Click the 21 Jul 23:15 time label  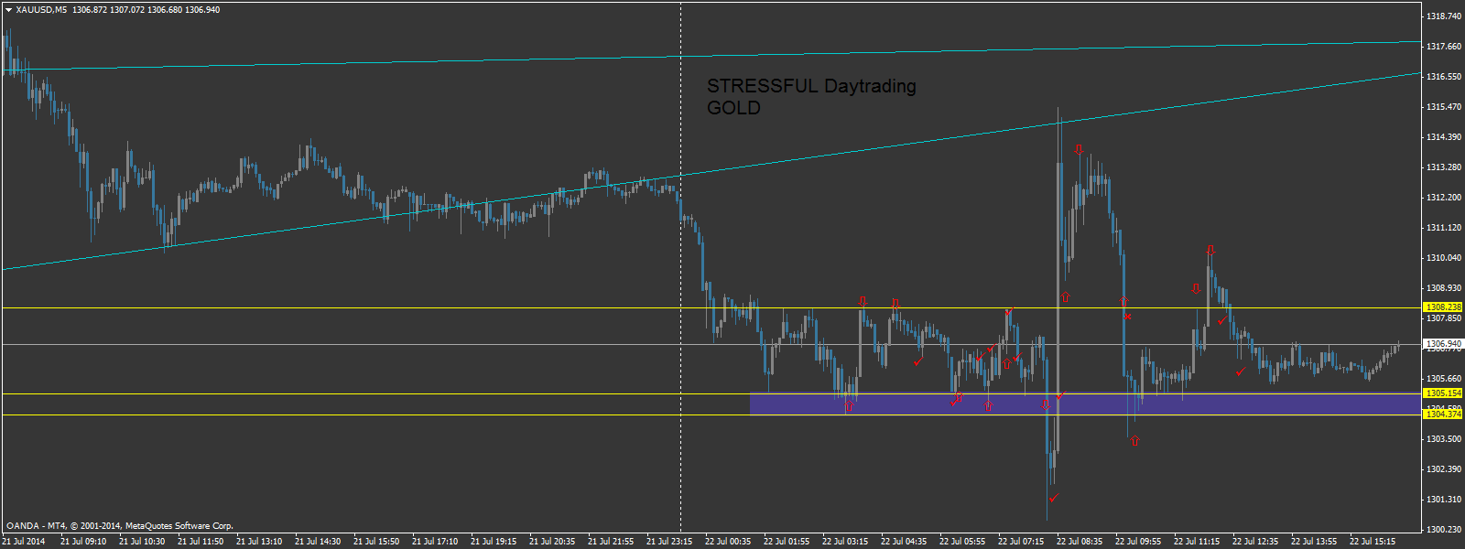(x=669, y=542)
